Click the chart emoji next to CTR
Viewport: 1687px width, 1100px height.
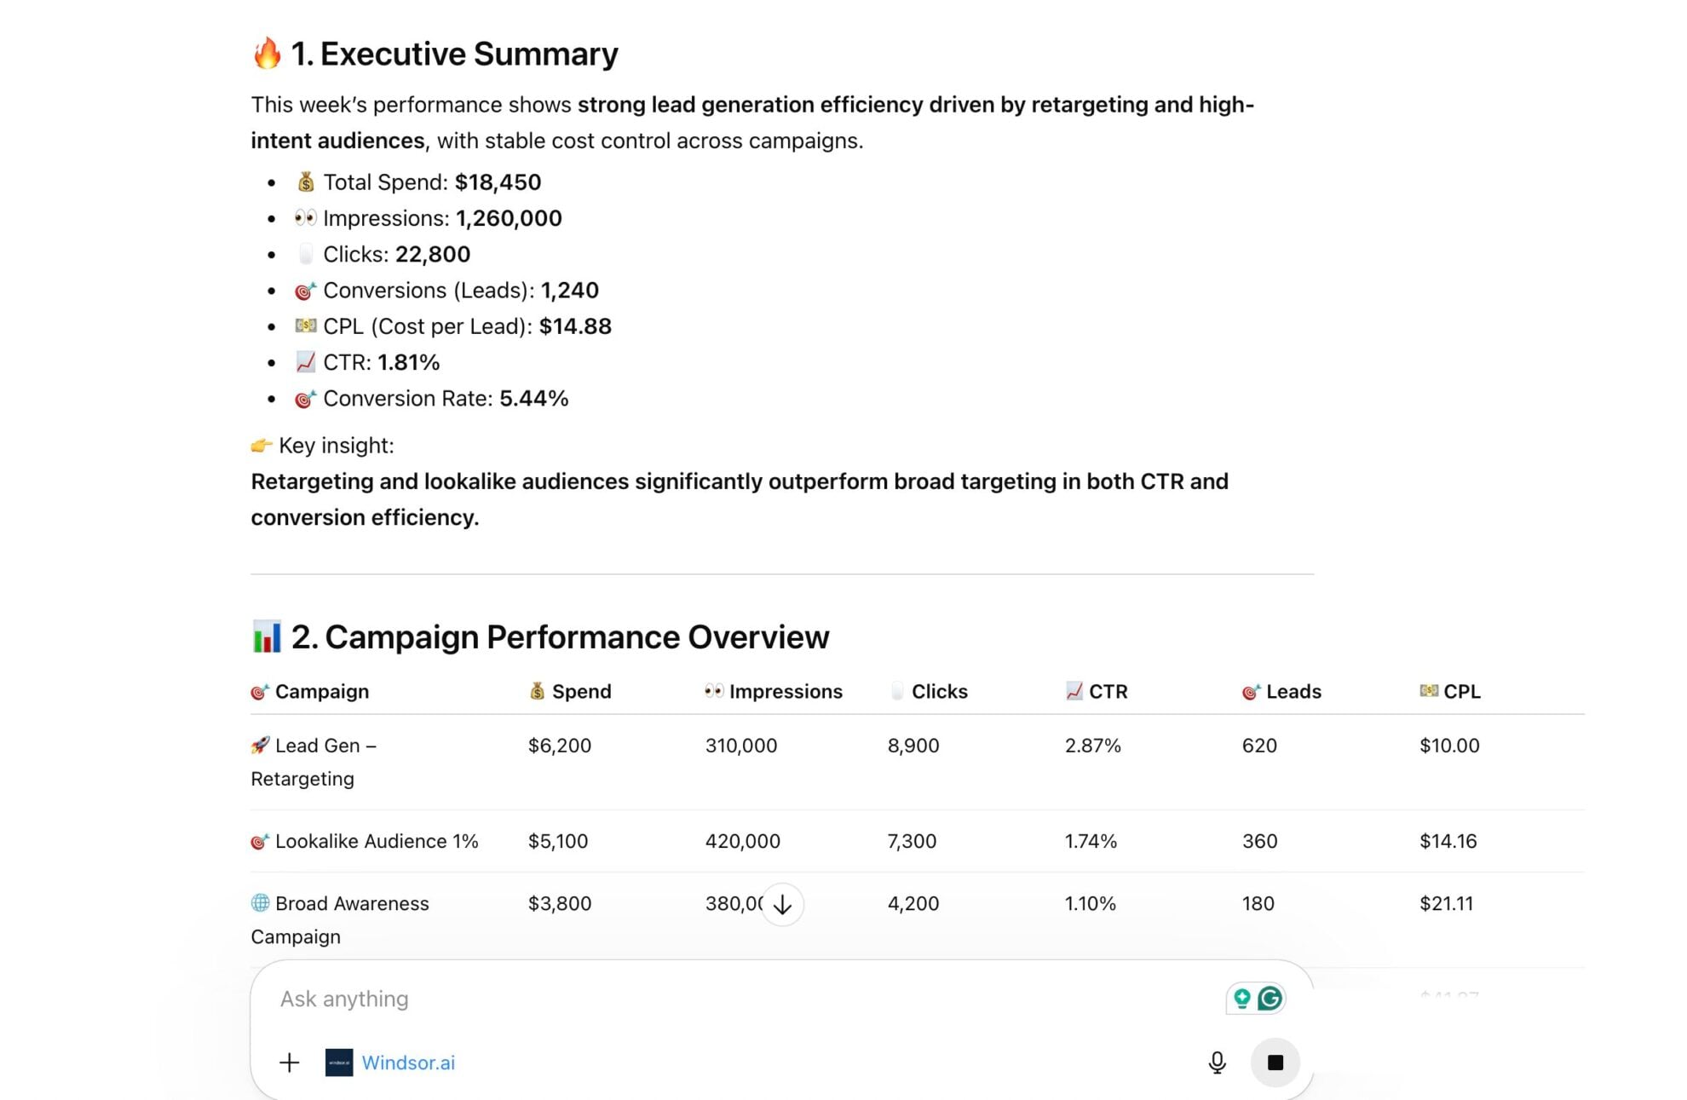pyautogui.click(x=305, y=361)
